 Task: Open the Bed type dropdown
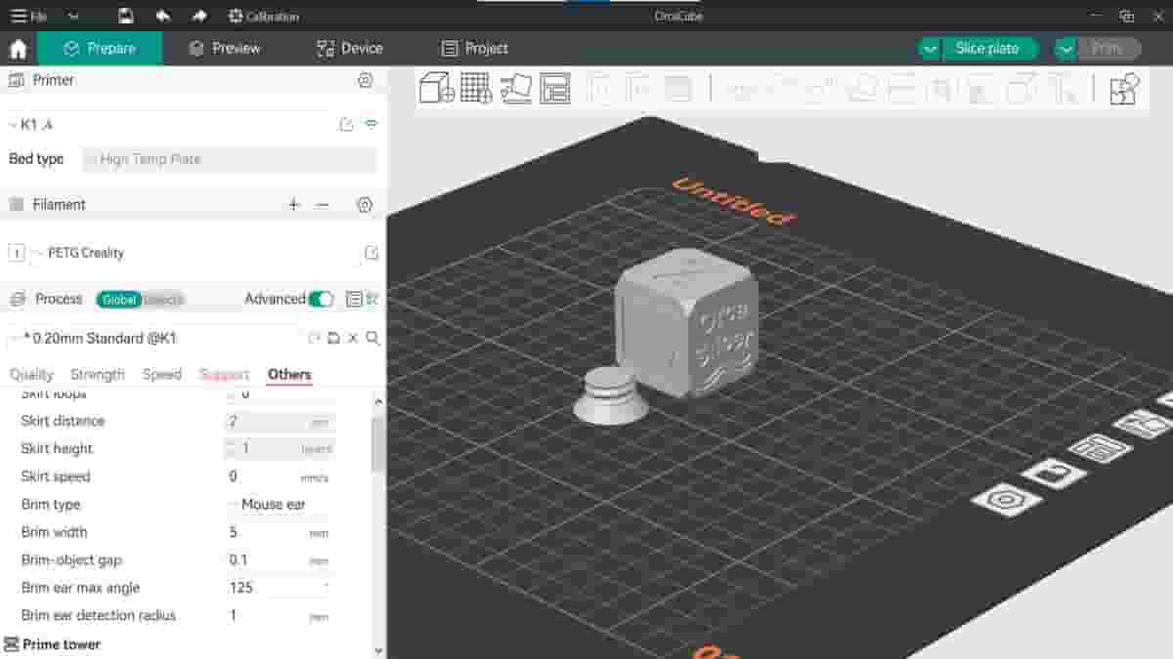pyautogui.click(x=230, y=159)
